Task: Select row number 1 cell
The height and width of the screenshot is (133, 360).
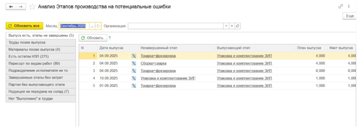Action: [x=88, y=56]
